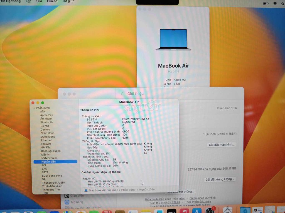Select Máy in in the sidebar
285x213 pixels.
[45, 154]
